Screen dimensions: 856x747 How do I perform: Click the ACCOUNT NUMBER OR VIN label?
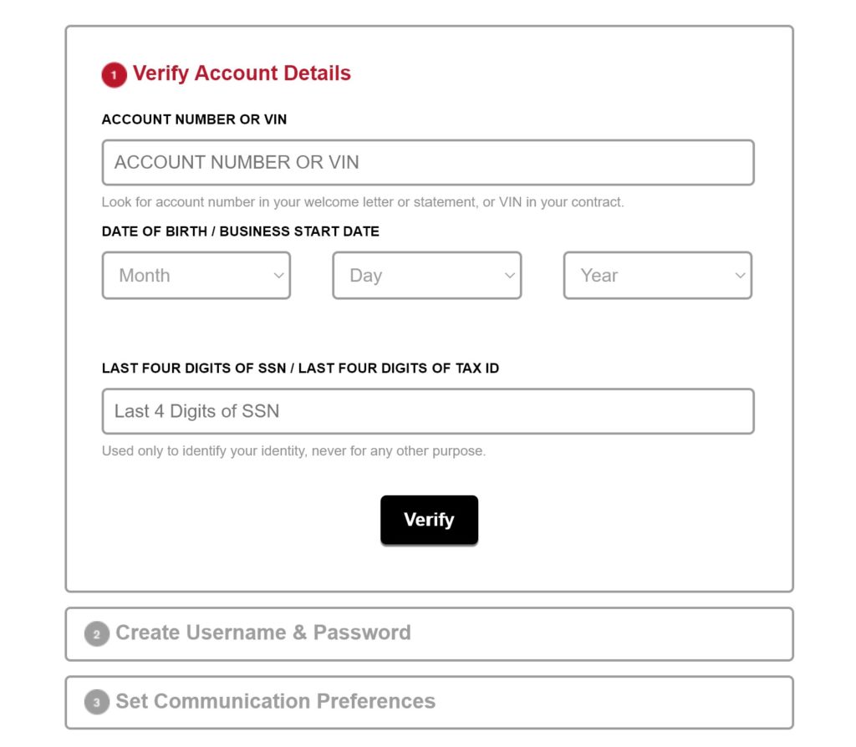tap(194, 119)
